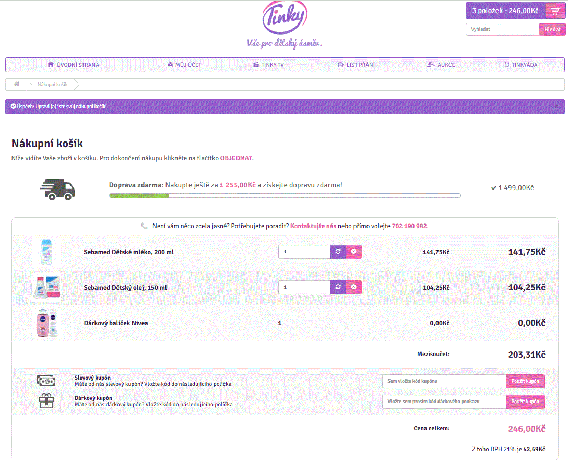
Task: Remove Sebamed Dětské mléko from cart
Action: coord(353,252)
